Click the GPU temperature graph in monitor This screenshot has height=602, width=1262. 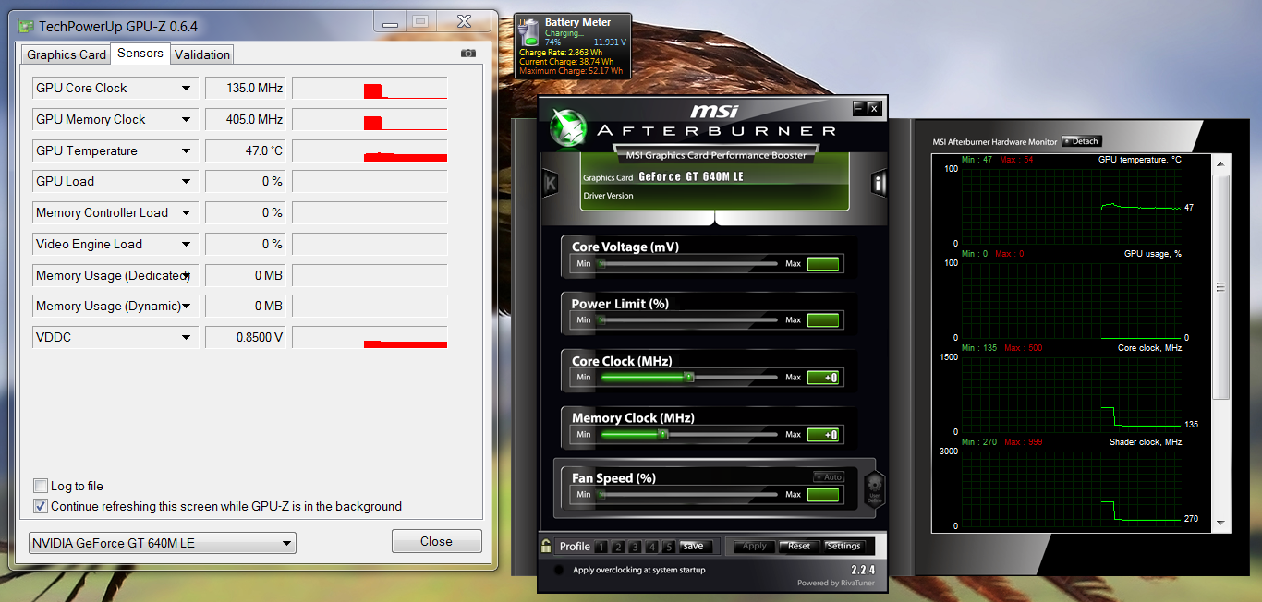pos(1072,206)
